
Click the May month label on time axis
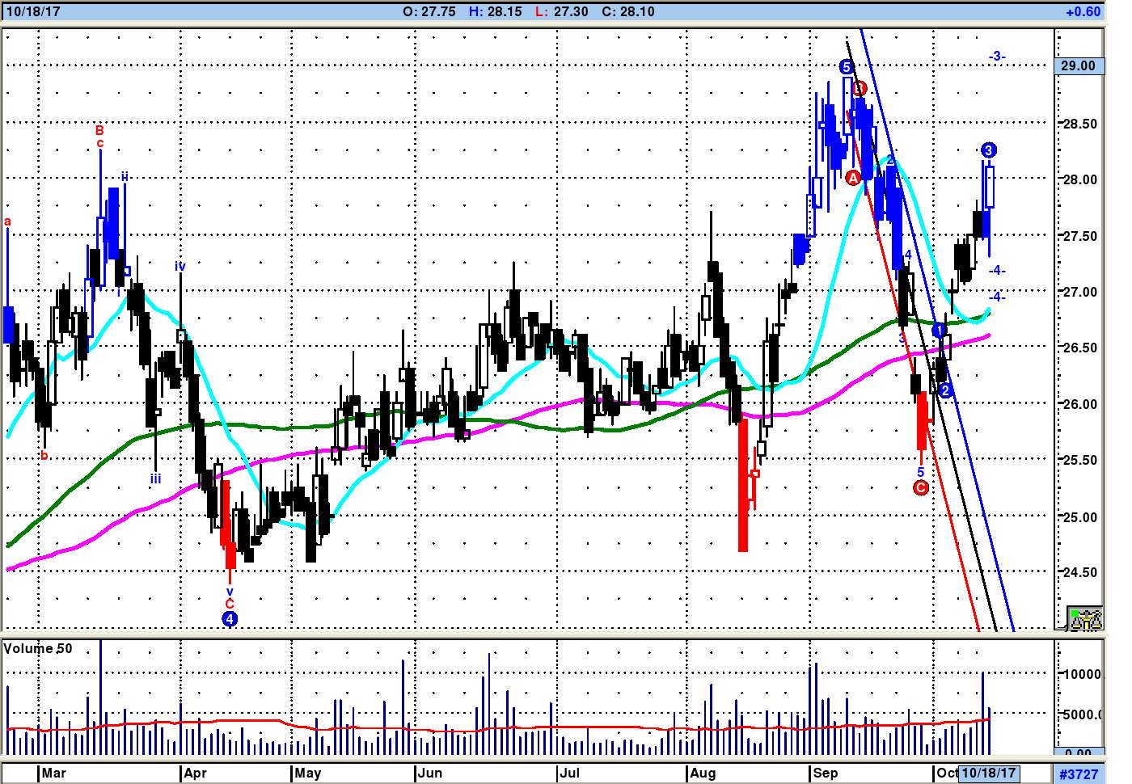(x=308, y=773)
